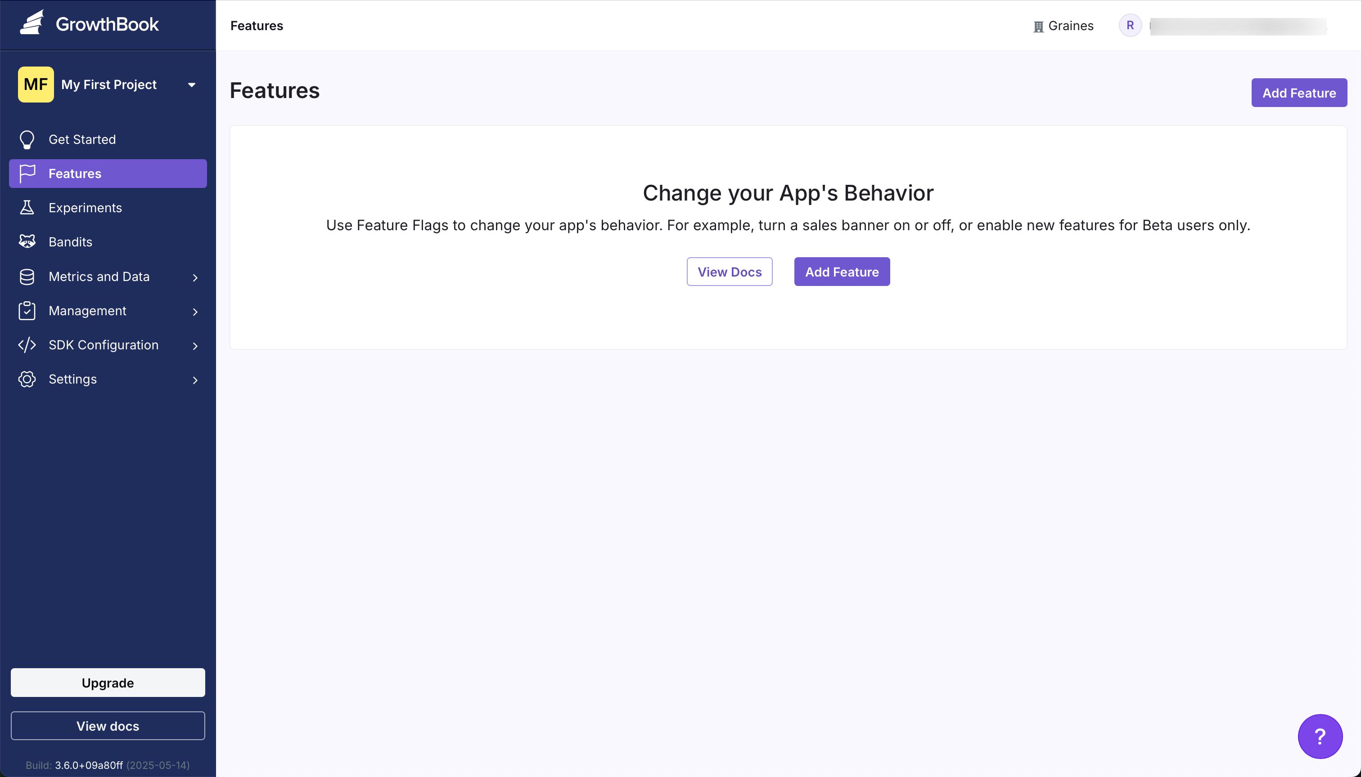Screen dimensions: 1361x777
Task: Click the Graines organization building icon
Action: [1038, 27]
